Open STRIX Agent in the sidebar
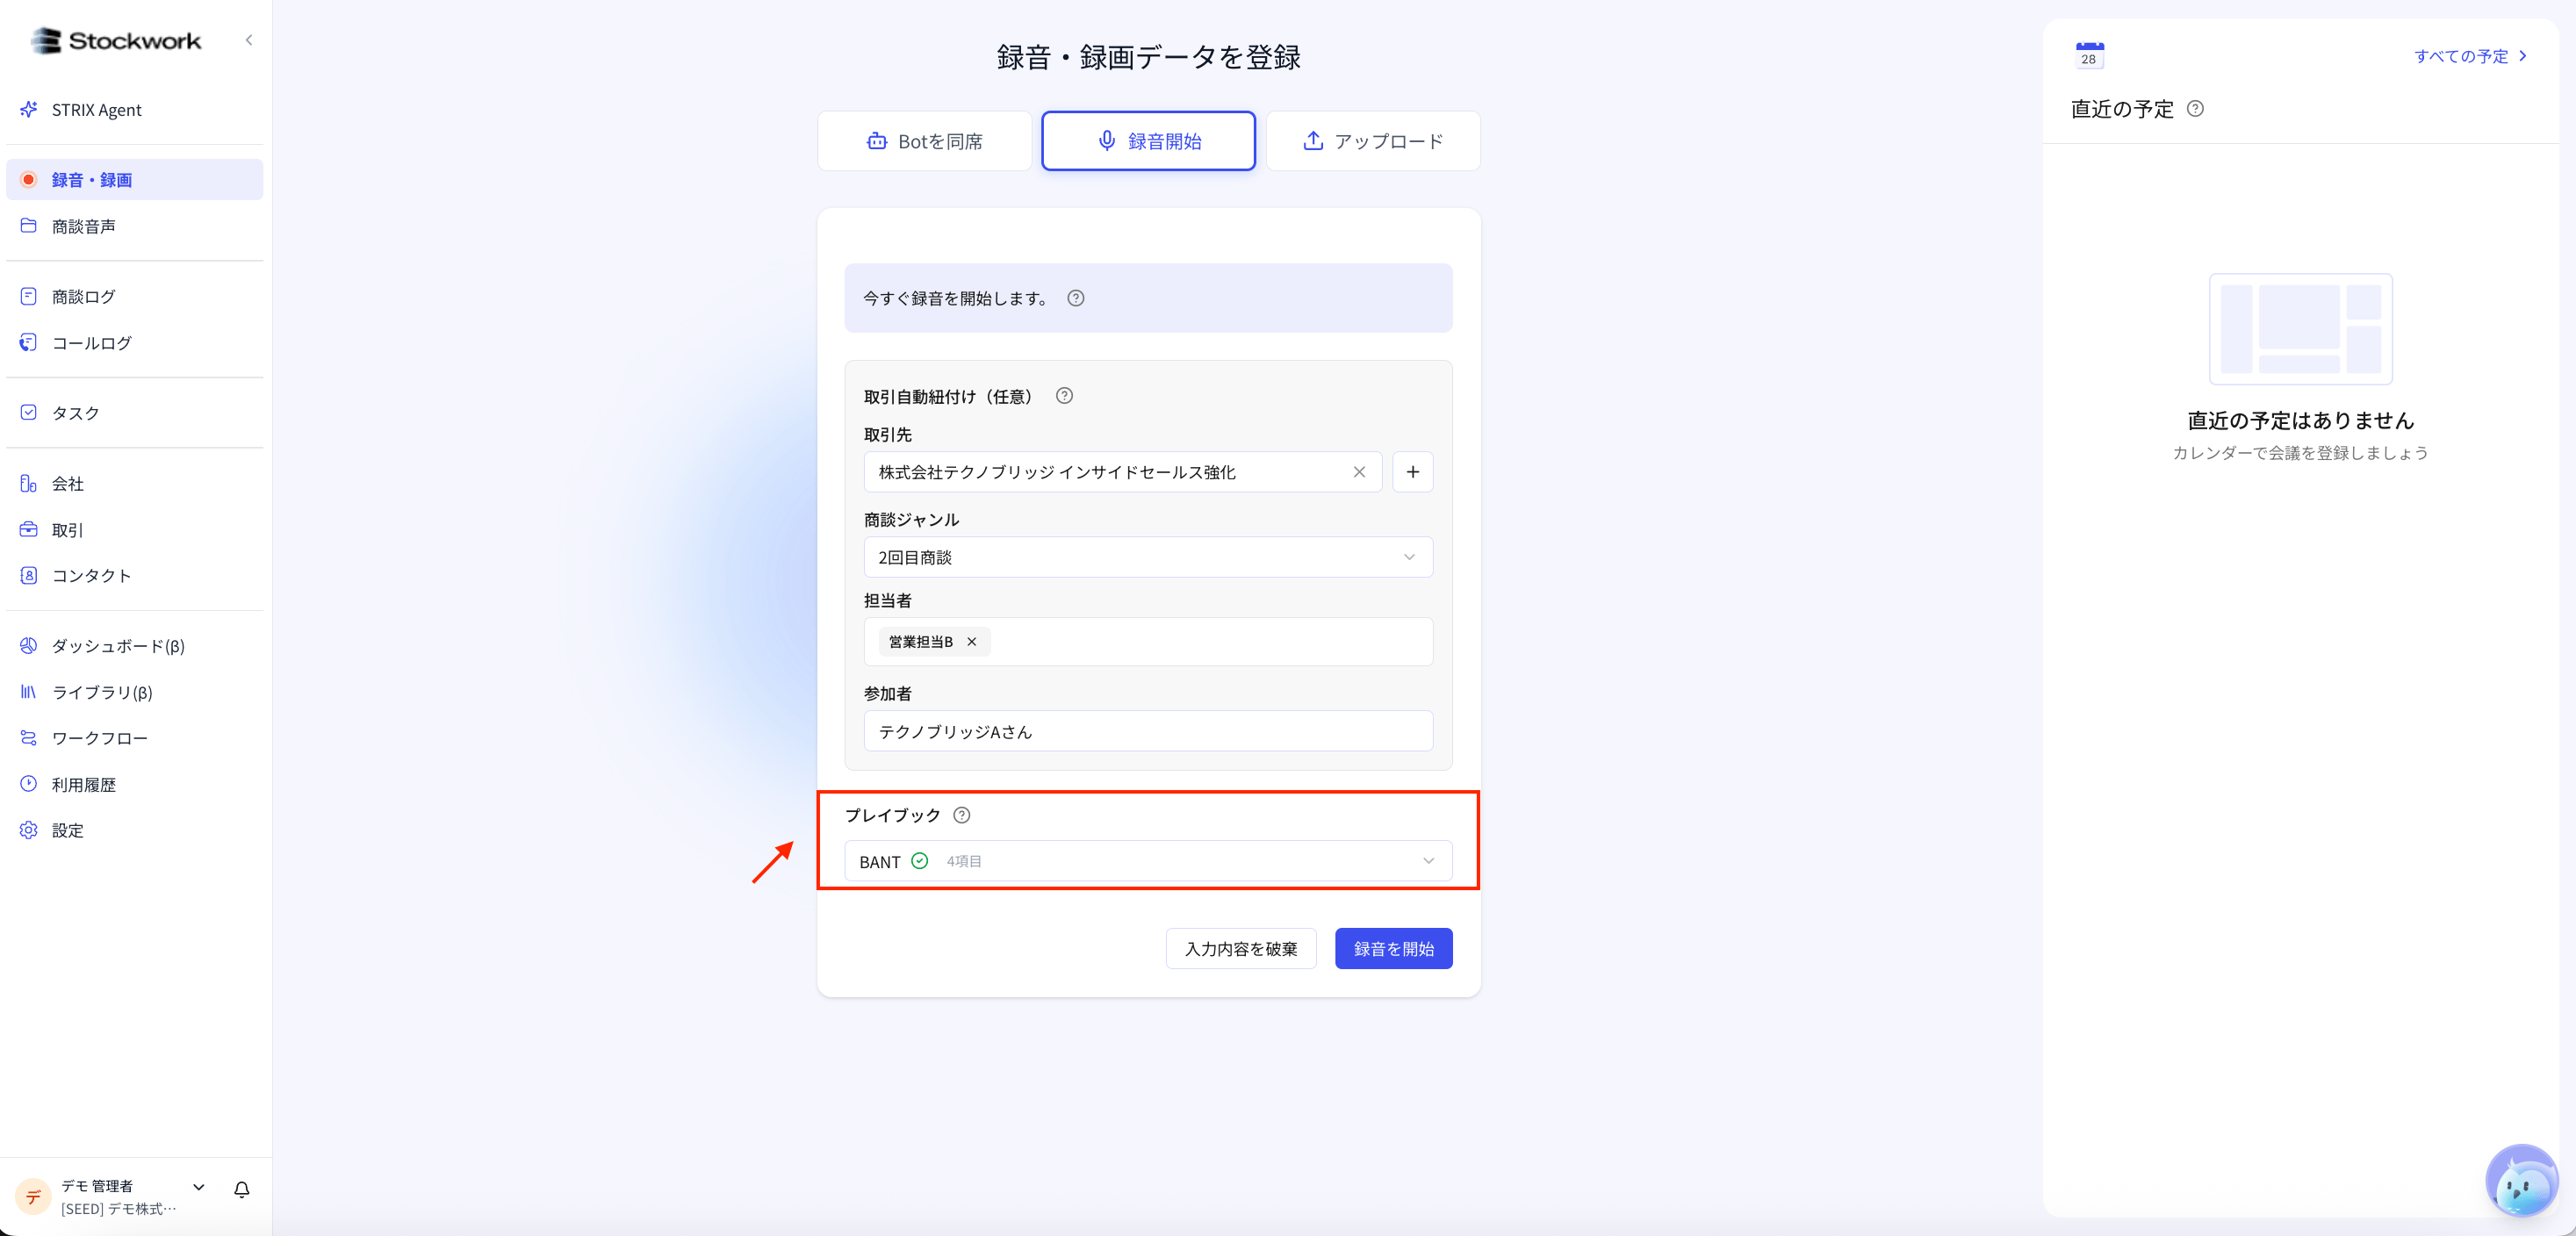This screenshot has height=1236, width=2576. pos(135,110)
